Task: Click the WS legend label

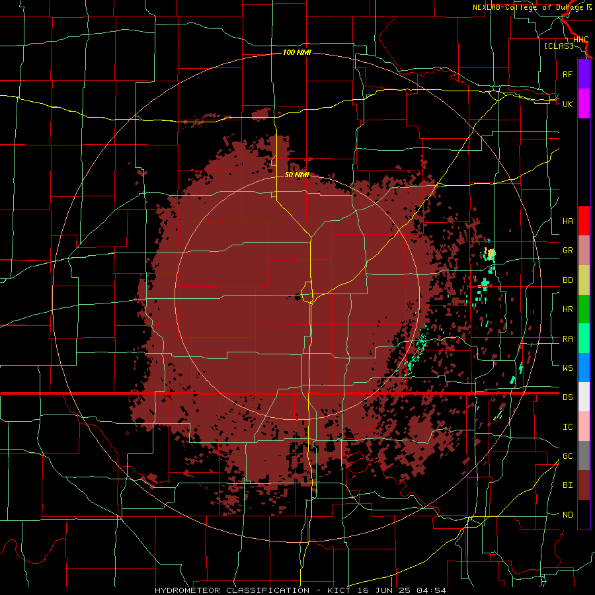Action: pyautogui.click(x=567, y=368)
